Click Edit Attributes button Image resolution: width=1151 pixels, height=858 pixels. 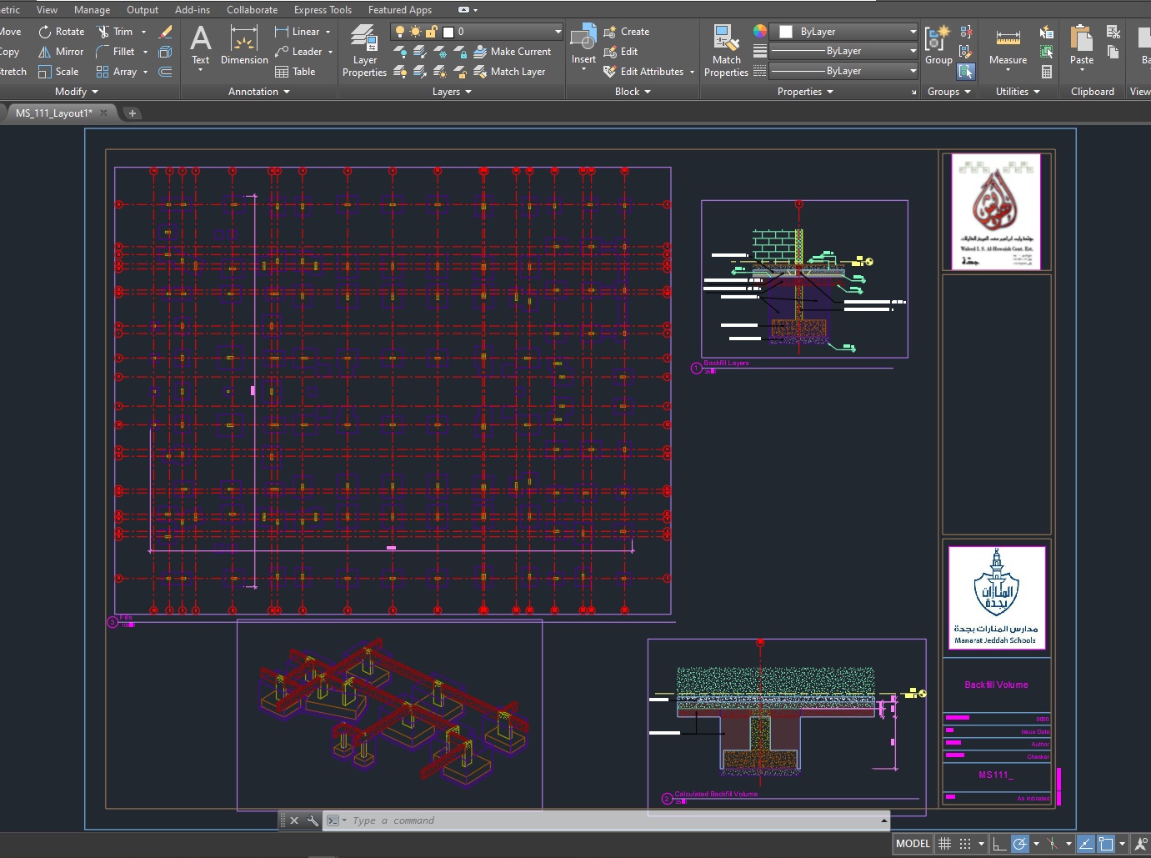tap(643, 72)
